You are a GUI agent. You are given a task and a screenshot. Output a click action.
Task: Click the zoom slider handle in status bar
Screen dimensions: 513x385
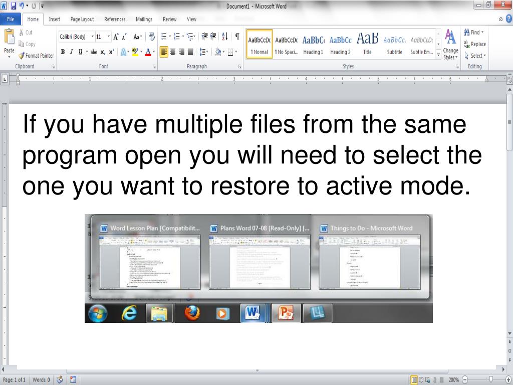tap(491, 379)
